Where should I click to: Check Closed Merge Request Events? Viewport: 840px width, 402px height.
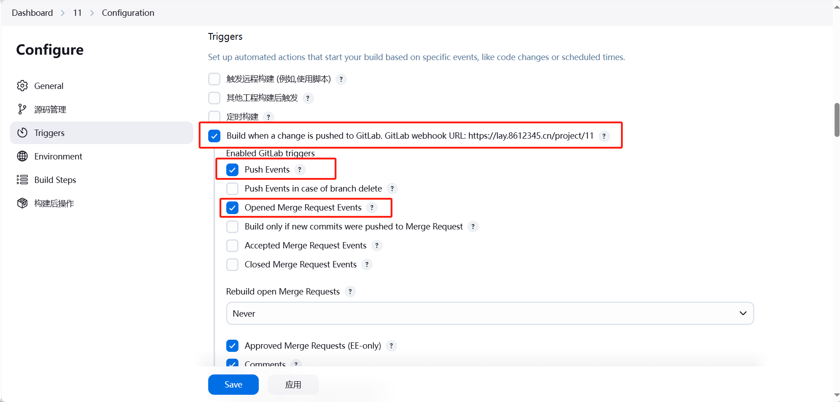pos(232,265)
